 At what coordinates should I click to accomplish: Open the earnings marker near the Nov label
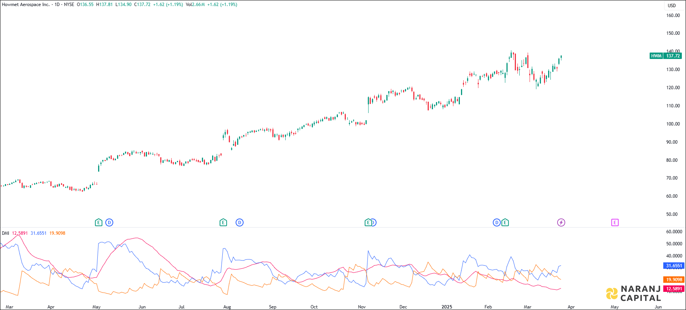[x=368, y=222]
